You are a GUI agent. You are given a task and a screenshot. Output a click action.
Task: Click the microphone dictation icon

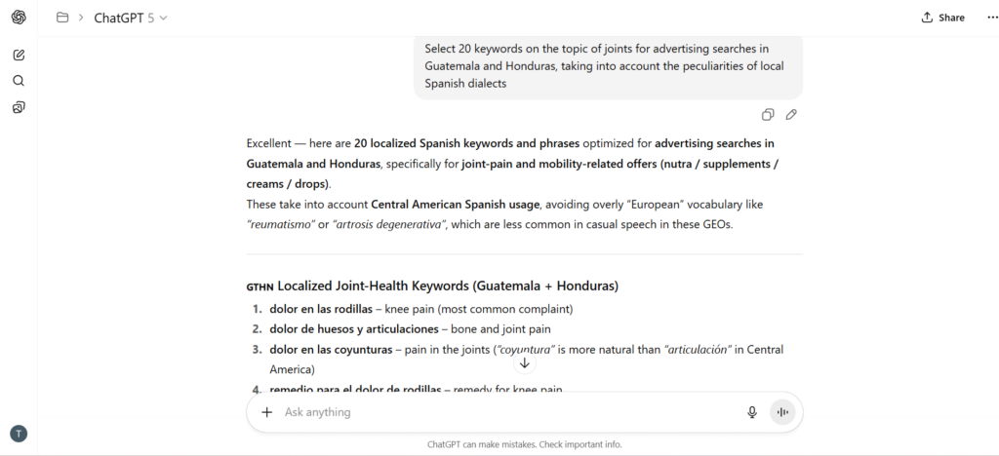[x=752, y=412]
